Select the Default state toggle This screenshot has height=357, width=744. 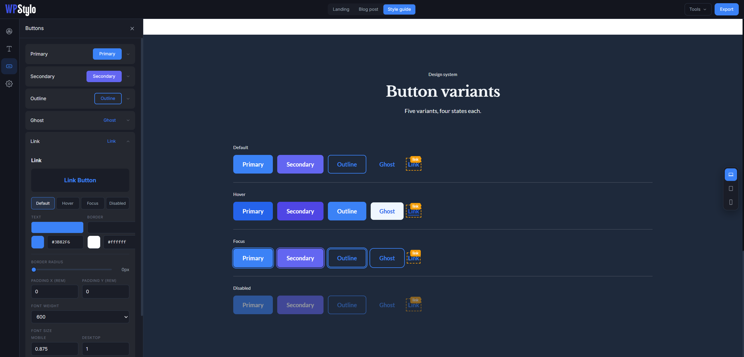pos(43,203)
